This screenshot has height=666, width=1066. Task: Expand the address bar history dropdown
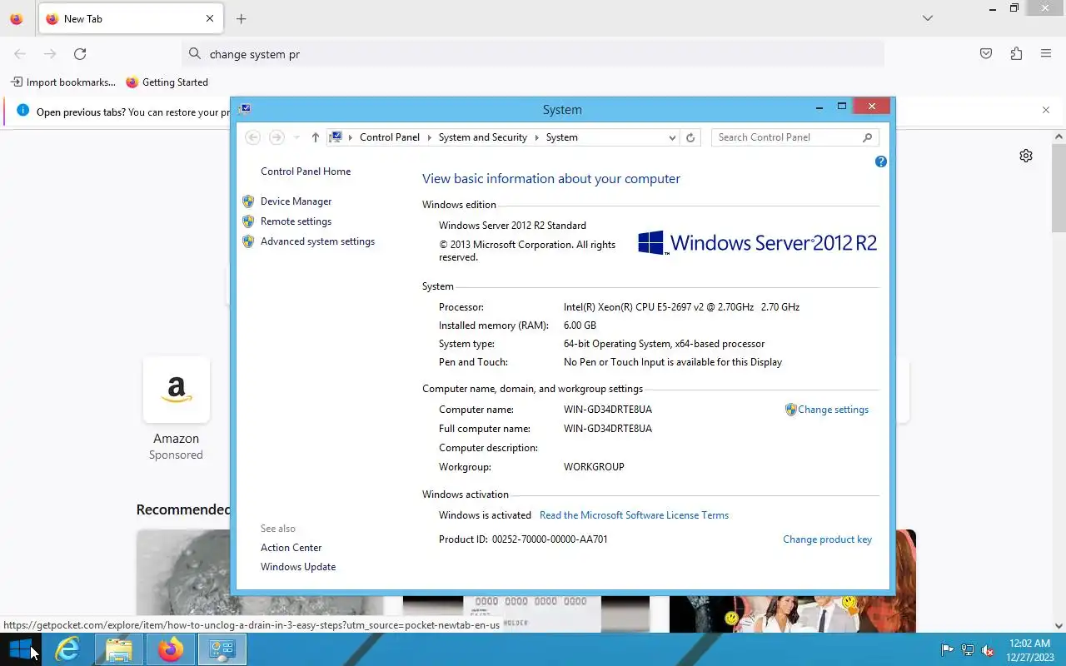[672, 138]
